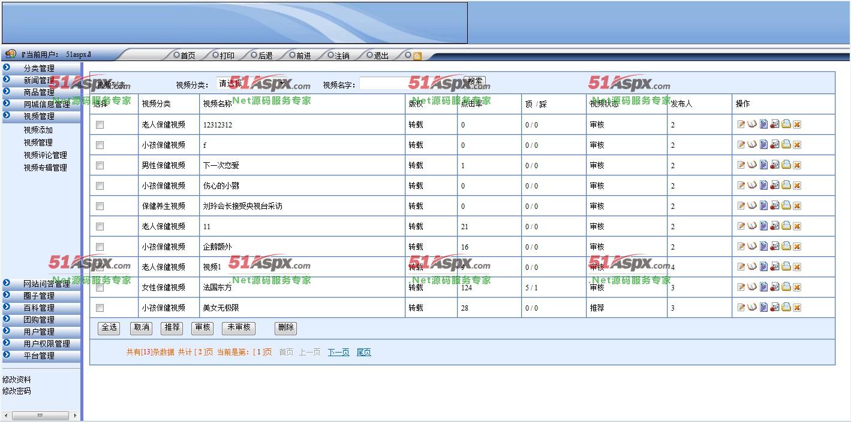This screenshot has width=851, height=422.
Task: Click the open book icon for 伤心的小鹦
Action: point(752,186)
